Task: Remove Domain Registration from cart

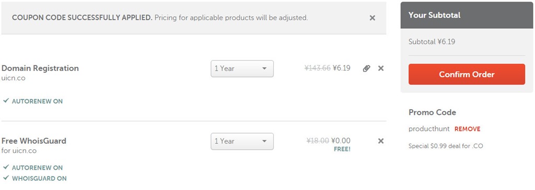Action: tap(381, 68)
